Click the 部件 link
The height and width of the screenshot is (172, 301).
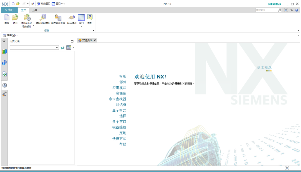123,82
